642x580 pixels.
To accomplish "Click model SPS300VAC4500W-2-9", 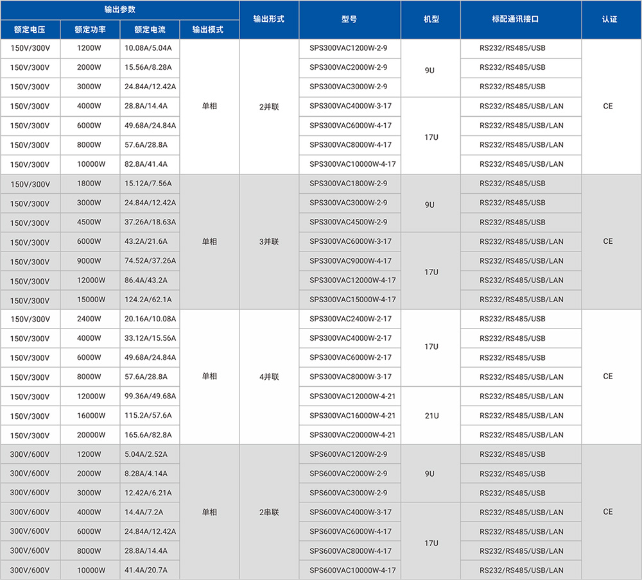I will [x=350, y=222].
